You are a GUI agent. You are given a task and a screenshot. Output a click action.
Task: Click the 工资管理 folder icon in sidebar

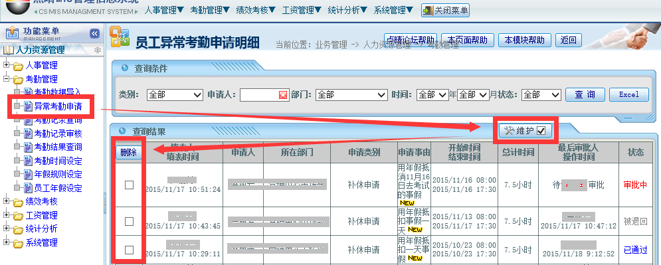pyautogui.click(x=18, y=216)
